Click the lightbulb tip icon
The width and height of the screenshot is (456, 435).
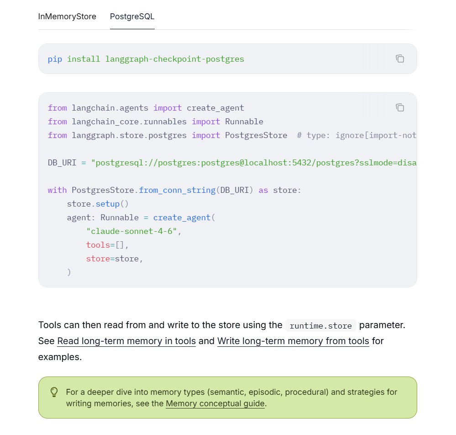point(54,392)
